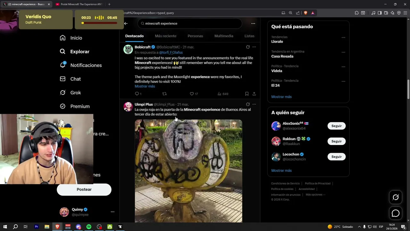Open the vandalized sheep statue image
The image size is (410, 231).
(x=188, y=171)
